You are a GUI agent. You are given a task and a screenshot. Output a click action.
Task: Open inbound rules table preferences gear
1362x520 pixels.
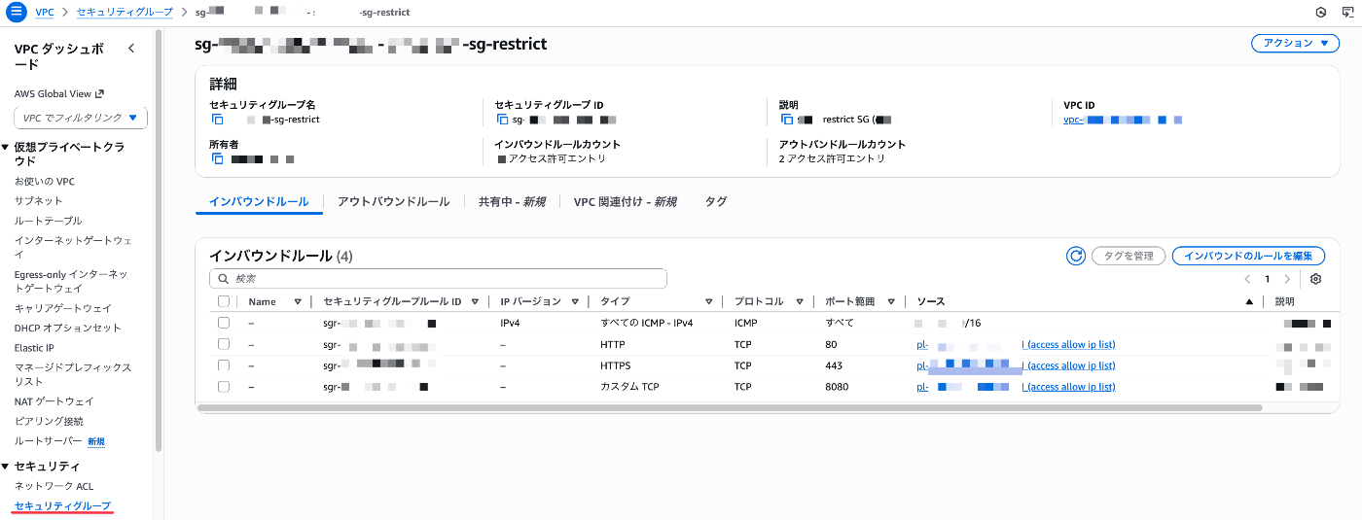coord(1315,279)
